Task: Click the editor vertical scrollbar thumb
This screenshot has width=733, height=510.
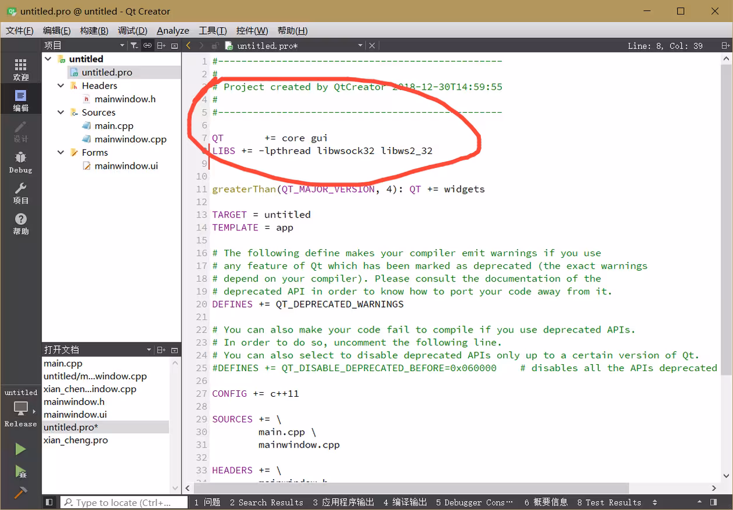Action: click(x=727, y=218)
